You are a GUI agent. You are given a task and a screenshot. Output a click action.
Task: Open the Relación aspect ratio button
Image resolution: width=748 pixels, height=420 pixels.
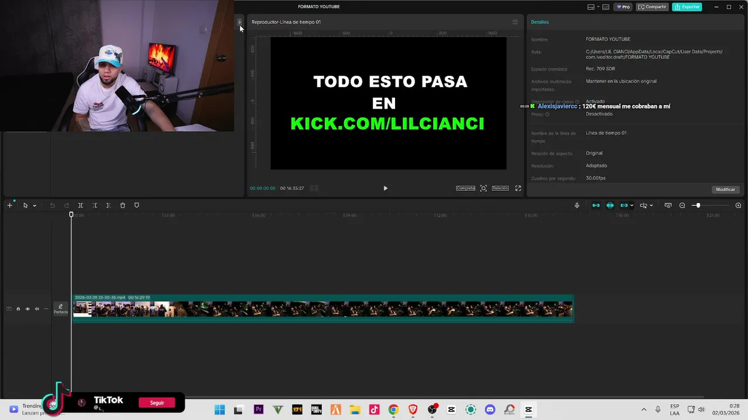coord(500,188)
